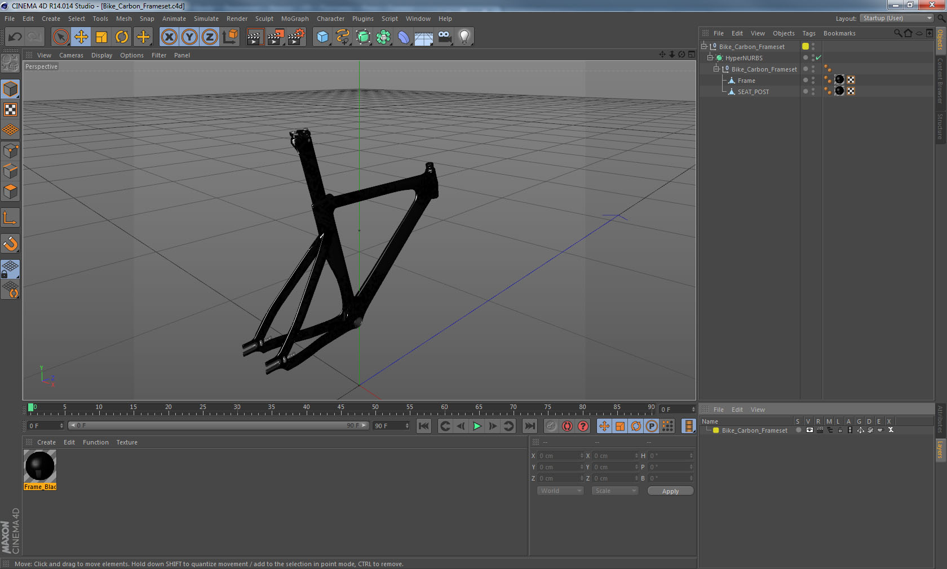Click the Make Editable icon
Screen dimensions: 947x569
pyautogui.click(x=10, y=63)
